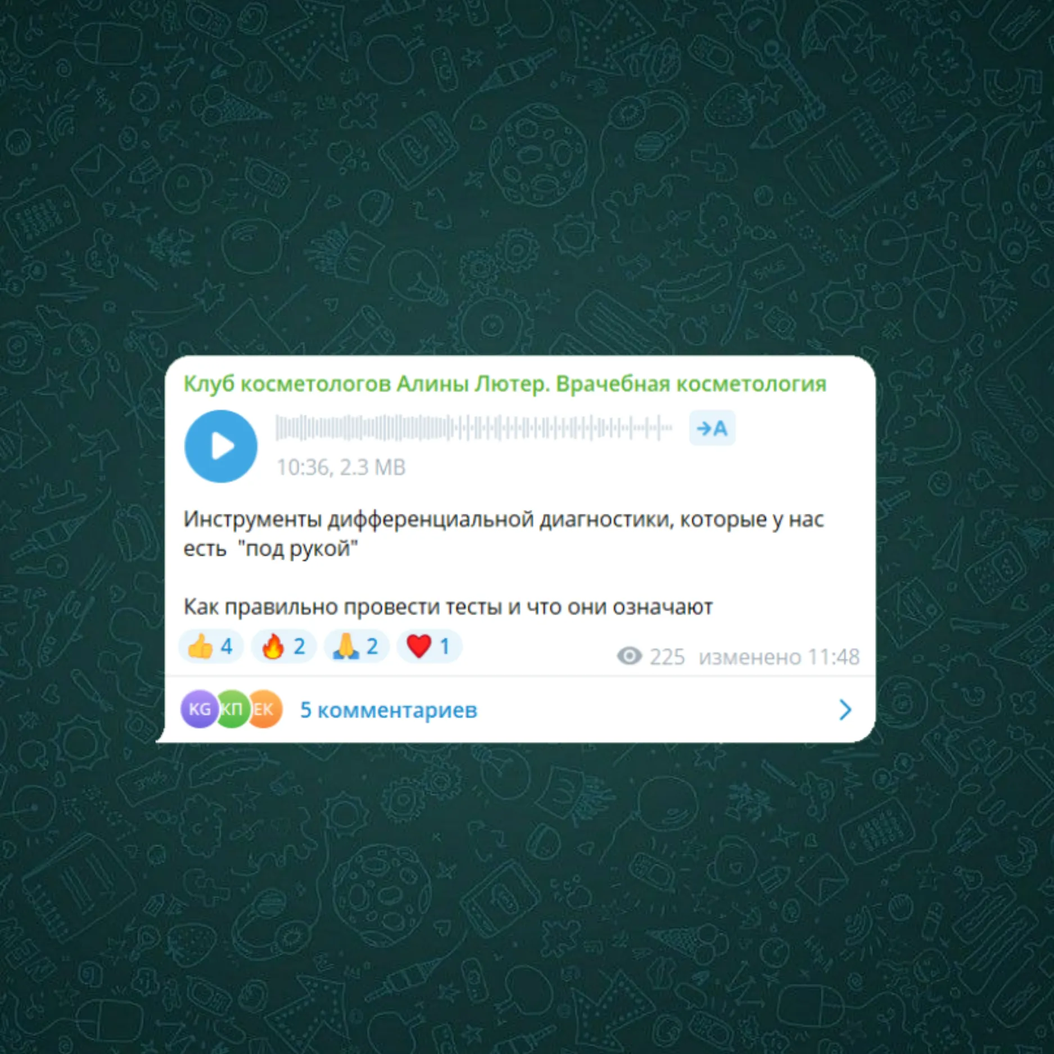
Task: Click the 225 views count
Action: click(x=667, y=657)
